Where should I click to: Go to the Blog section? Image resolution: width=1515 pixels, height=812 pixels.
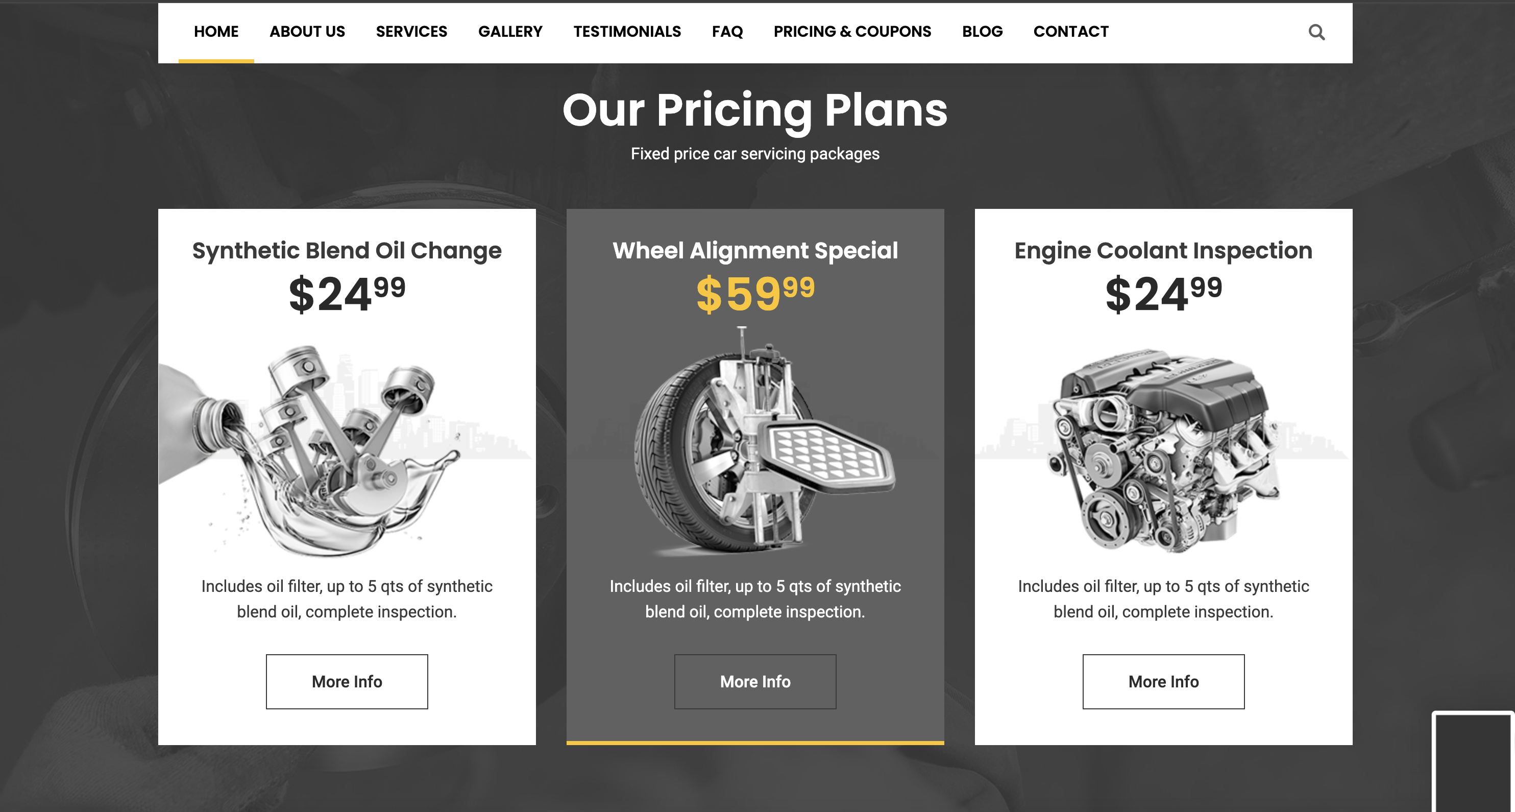pos(982,32)
